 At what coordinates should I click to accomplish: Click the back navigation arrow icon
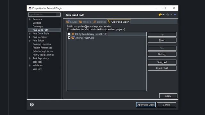[x=160, y=15]
